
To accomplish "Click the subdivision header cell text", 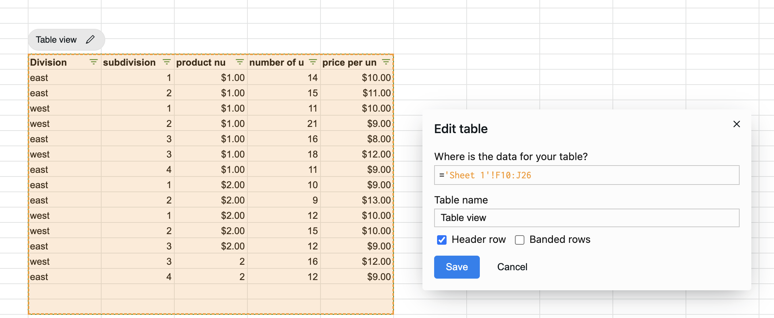I will 129,62.
